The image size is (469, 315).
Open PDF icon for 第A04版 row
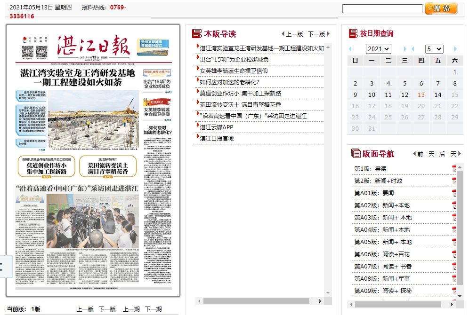pyautogui.click(x=454, y=229)
